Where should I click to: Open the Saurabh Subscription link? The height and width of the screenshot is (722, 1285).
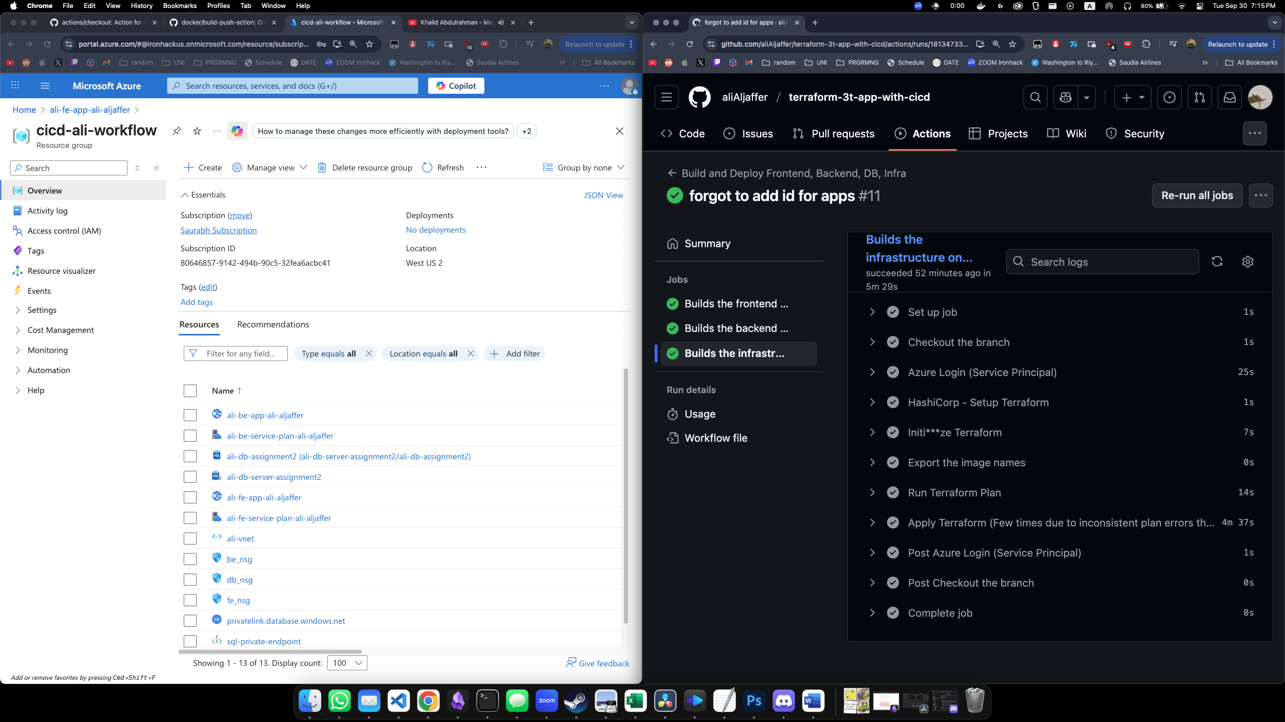218,230
